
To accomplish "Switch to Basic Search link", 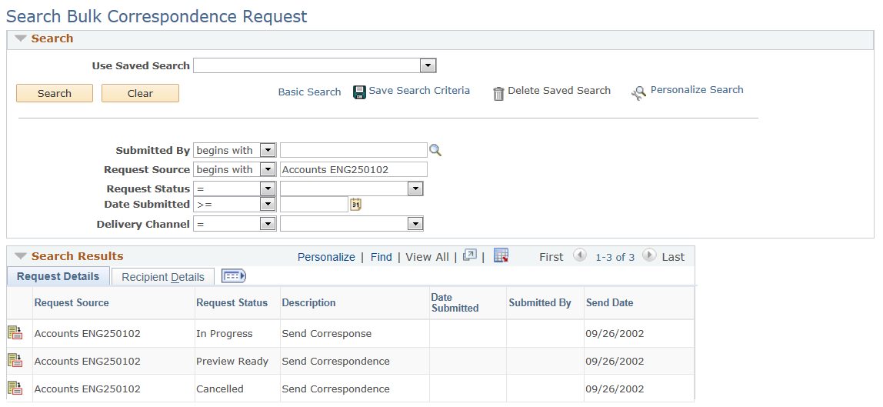I will click(309, 92).
